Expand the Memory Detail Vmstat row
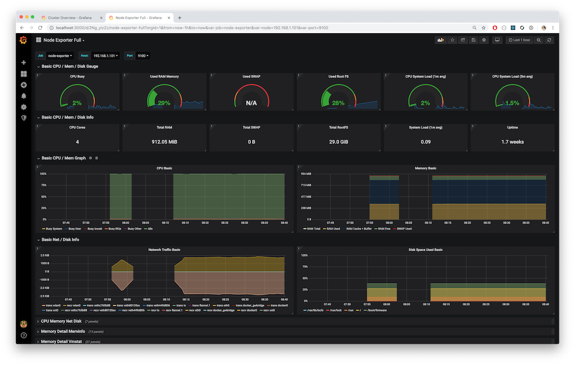This screenshot has height=365, width=575. [x=61, y=341]
